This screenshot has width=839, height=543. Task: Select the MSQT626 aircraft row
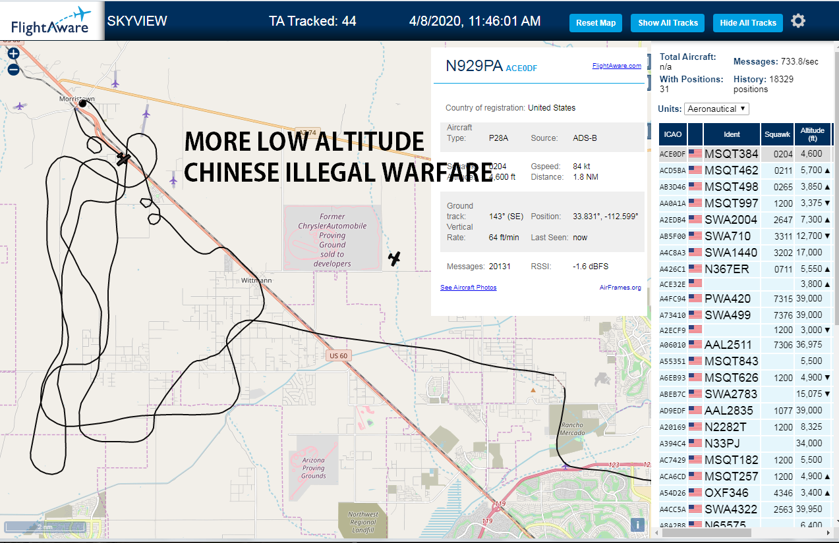[x=745, y=378]
